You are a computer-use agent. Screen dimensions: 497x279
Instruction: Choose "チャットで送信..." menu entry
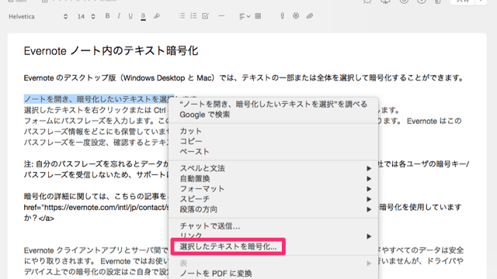click(x=210, y=226)
